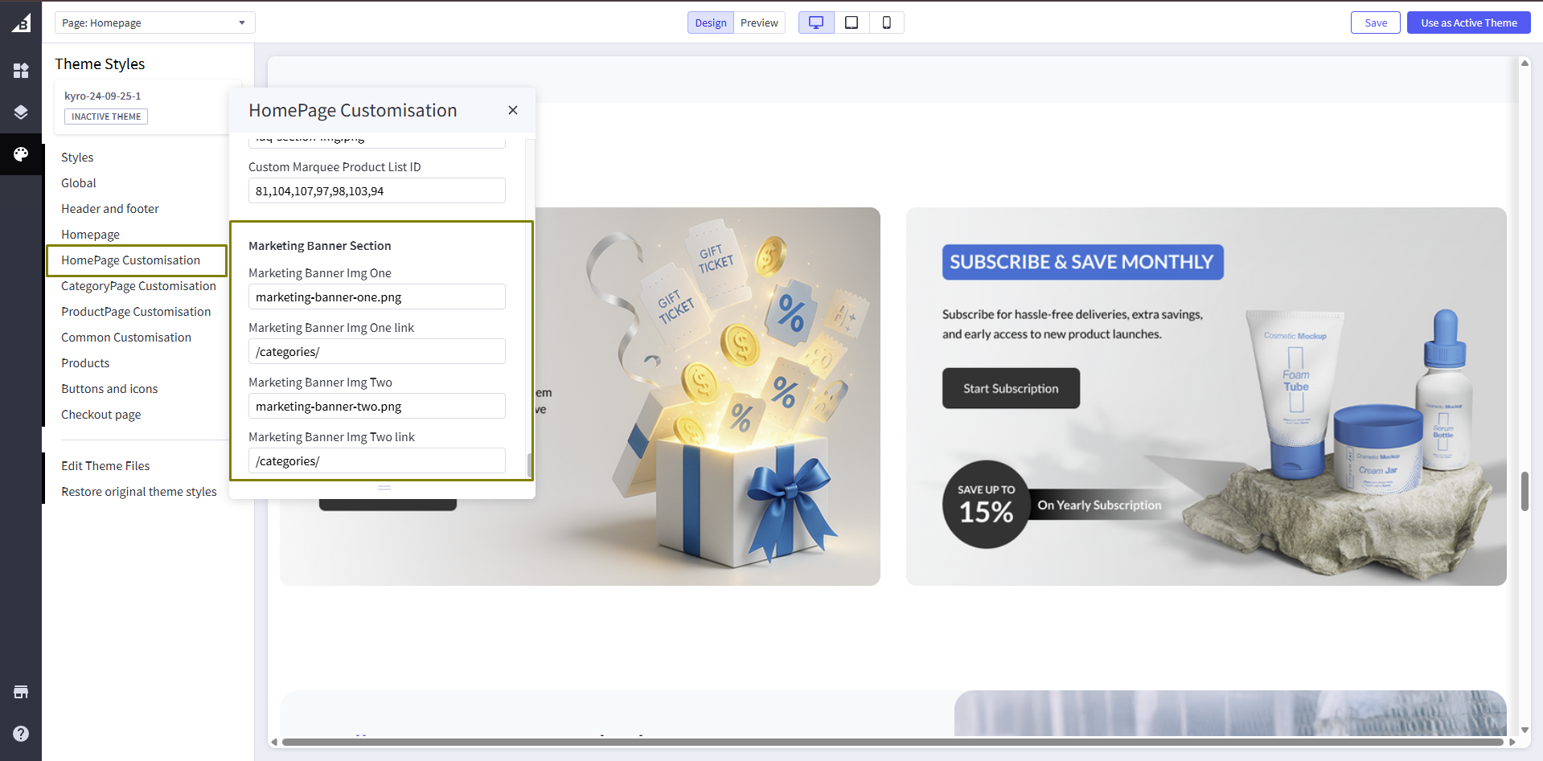
Task: Open Header and footer settings
Action: click(110, 209)
